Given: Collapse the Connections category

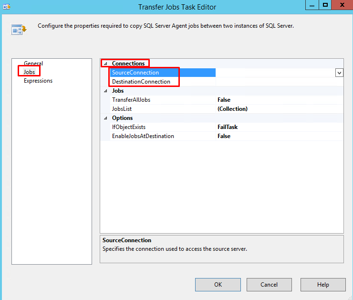Looking at the screenshot, I should tap(105, 64).
